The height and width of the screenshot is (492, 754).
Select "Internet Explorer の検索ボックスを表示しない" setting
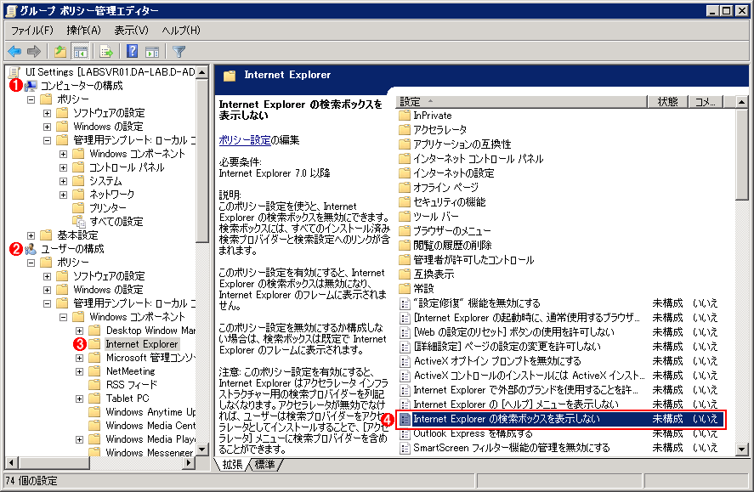pyautogui.click(x=561, y=419)
